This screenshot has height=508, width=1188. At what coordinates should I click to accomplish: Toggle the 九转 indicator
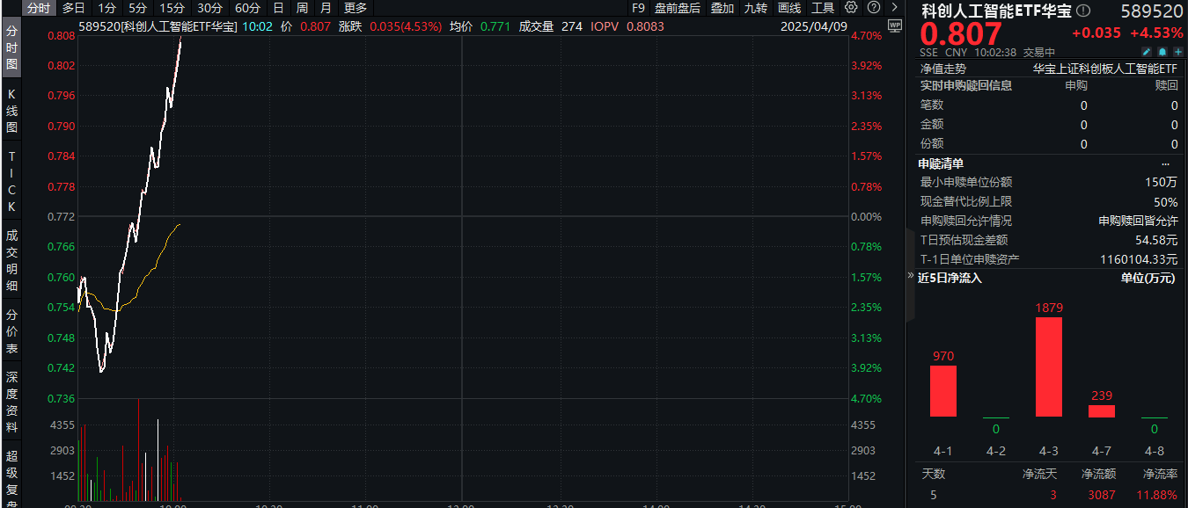pos(755,8)
